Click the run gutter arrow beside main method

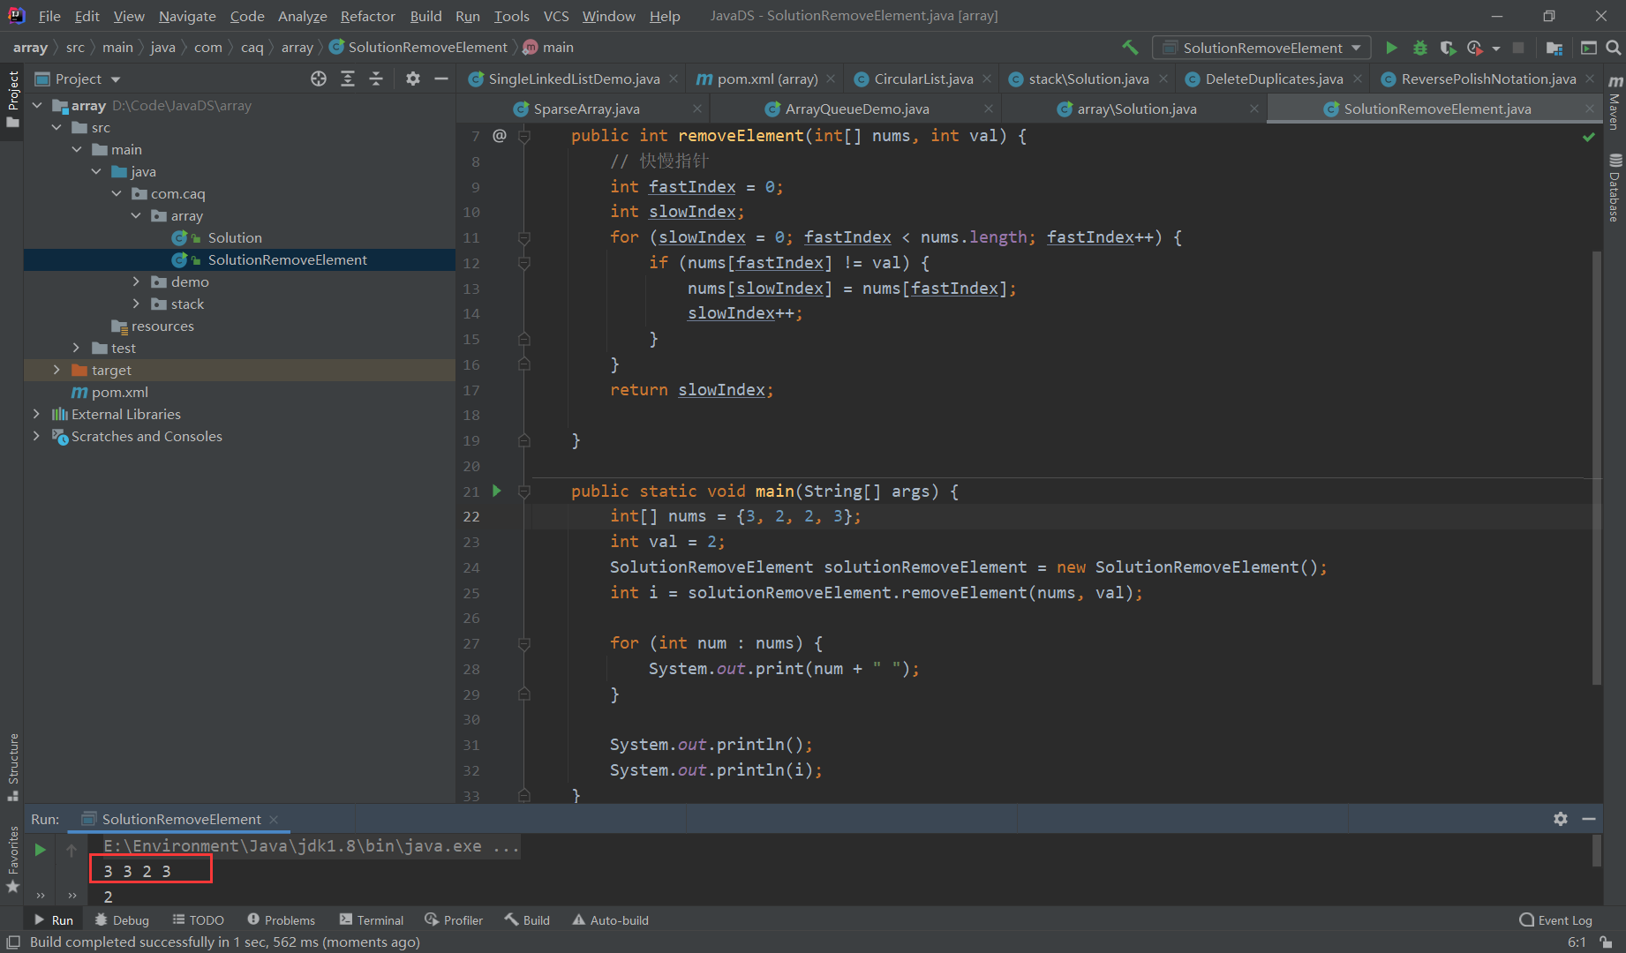coord(497,491)
